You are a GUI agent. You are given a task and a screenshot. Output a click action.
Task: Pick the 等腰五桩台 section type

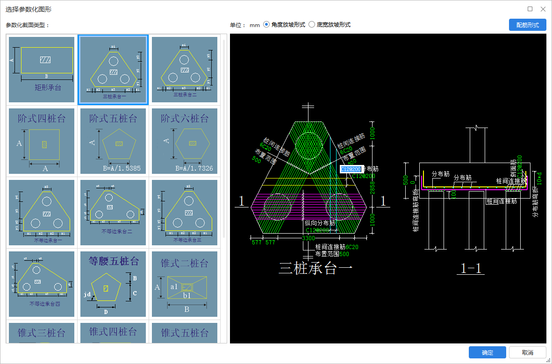point(113,284)
